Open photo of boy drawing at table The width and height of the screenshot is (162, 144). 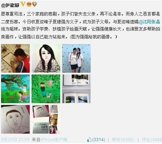[x=15, y=58]
